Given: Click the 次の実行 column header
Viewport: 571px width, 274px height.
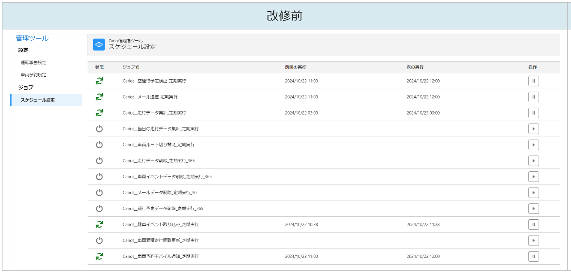Looking at the screenshot, I should (415, 67).
